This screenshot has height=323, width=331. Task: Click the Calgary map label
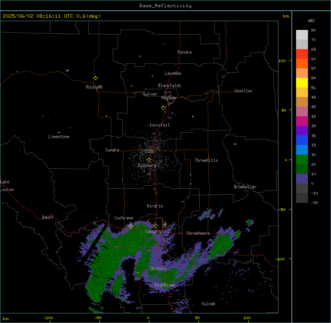click(154, 231)
